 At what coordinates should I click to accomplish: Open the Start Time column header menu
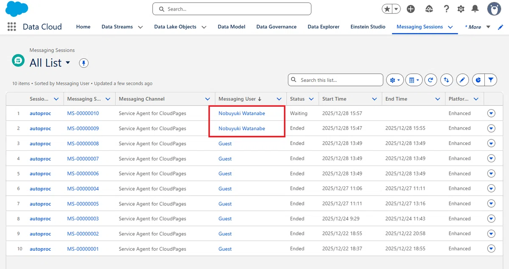(375, 99)
